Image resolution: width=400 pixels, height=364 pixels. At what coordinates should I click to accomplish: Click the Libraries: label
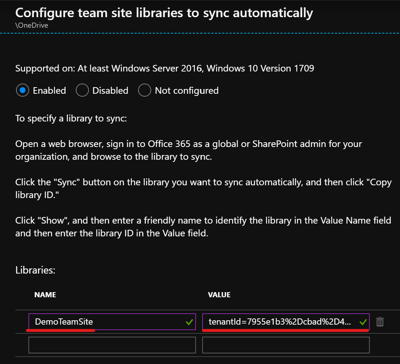coord(35,270)
